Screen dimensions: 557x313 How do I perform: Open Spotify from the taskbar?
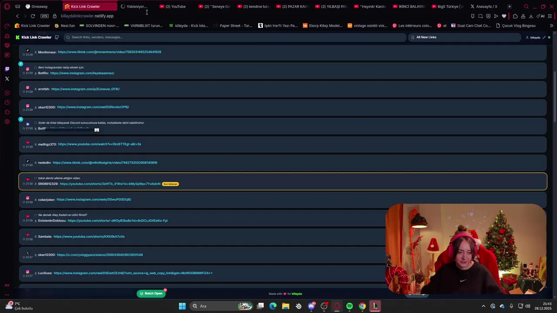[x=349, y=306]
